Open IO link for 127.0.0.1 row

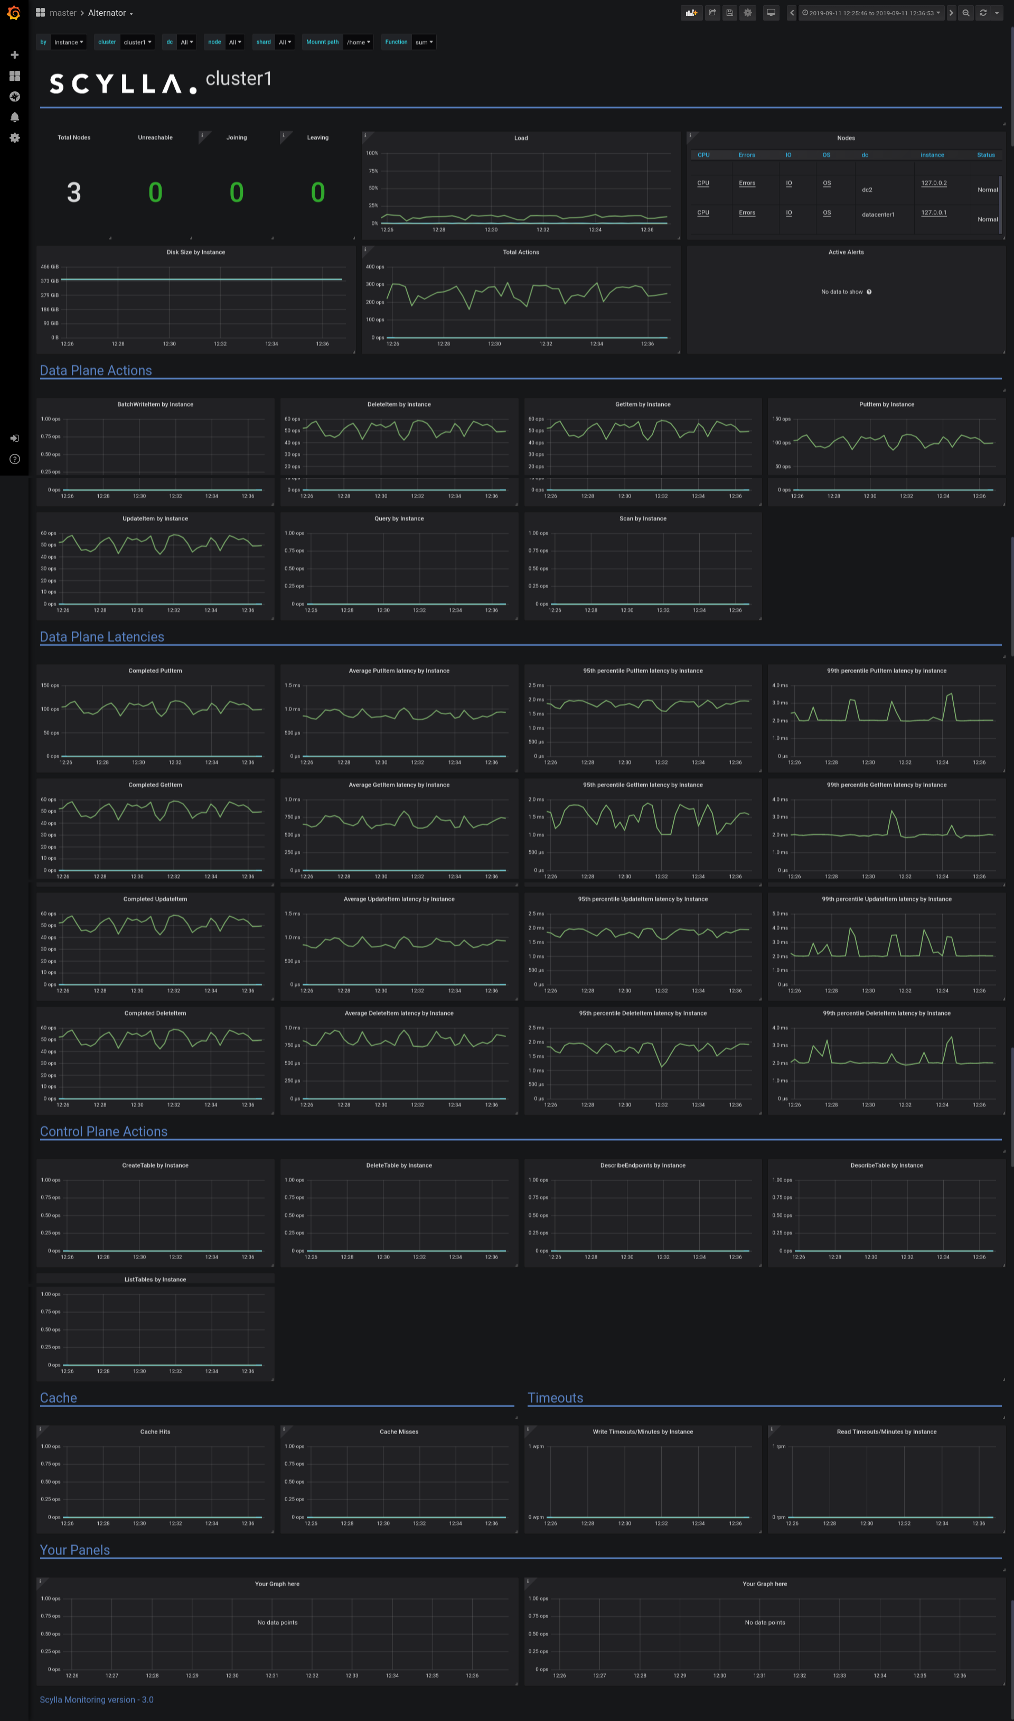point(788,212)
